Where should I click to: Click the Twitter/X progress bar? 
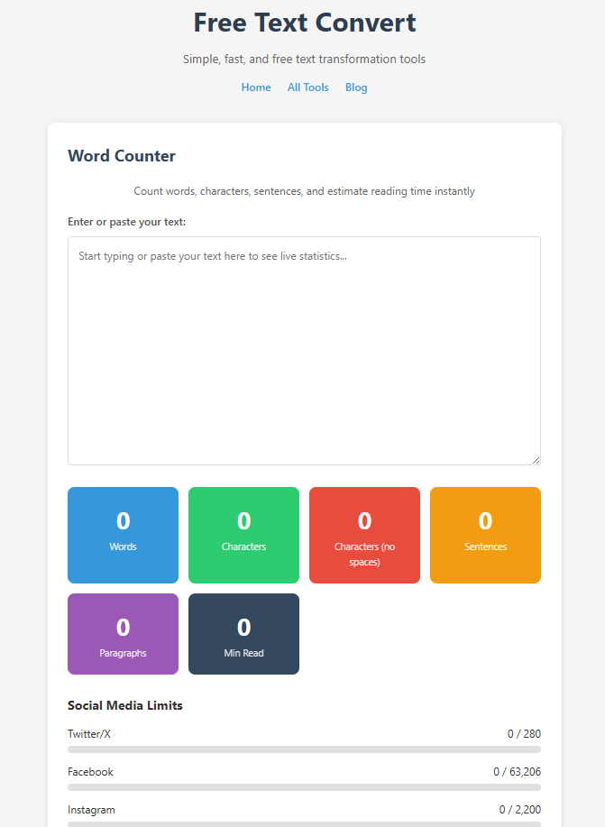[305, 749]
